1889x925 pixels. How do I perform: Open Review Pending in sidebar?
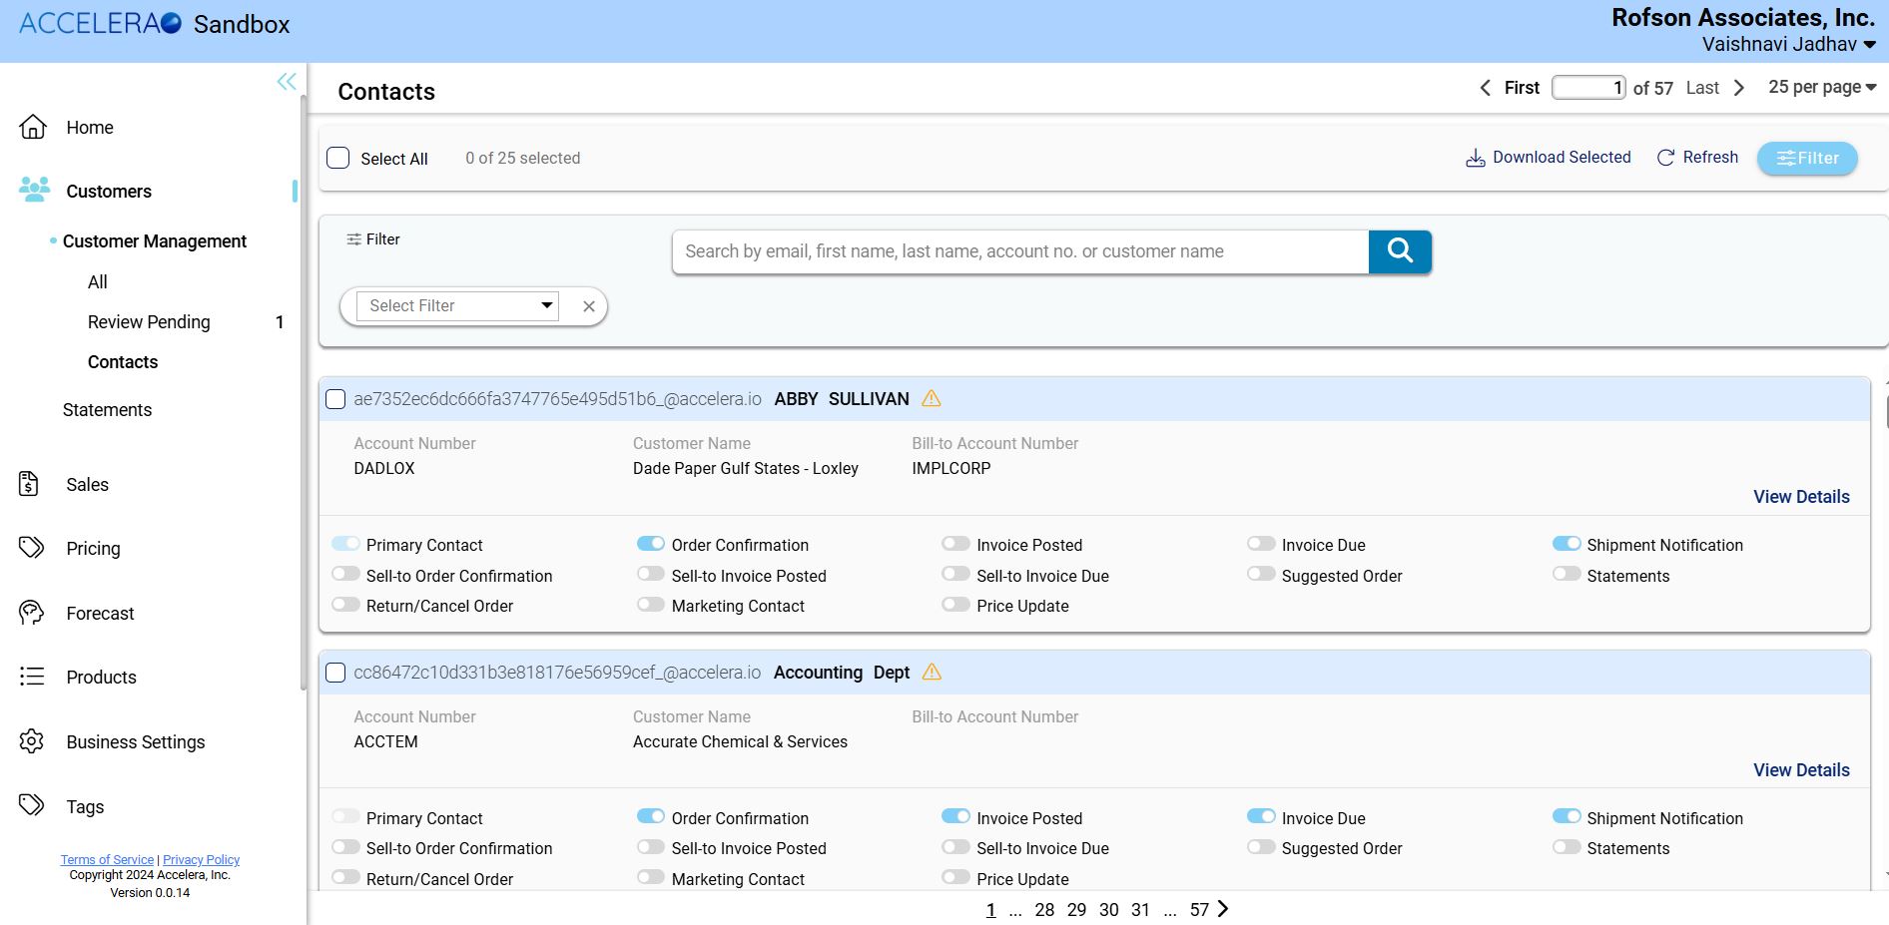(149, 322)
